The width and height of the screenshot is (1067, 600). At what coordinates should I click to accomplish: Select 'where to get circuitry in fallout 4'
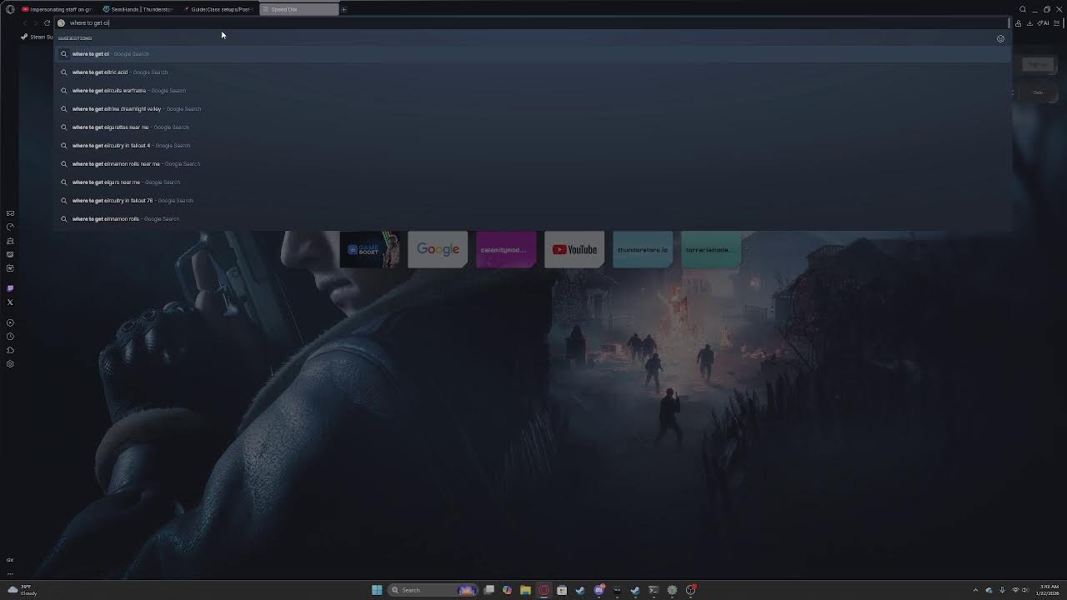tap(533, 146)
